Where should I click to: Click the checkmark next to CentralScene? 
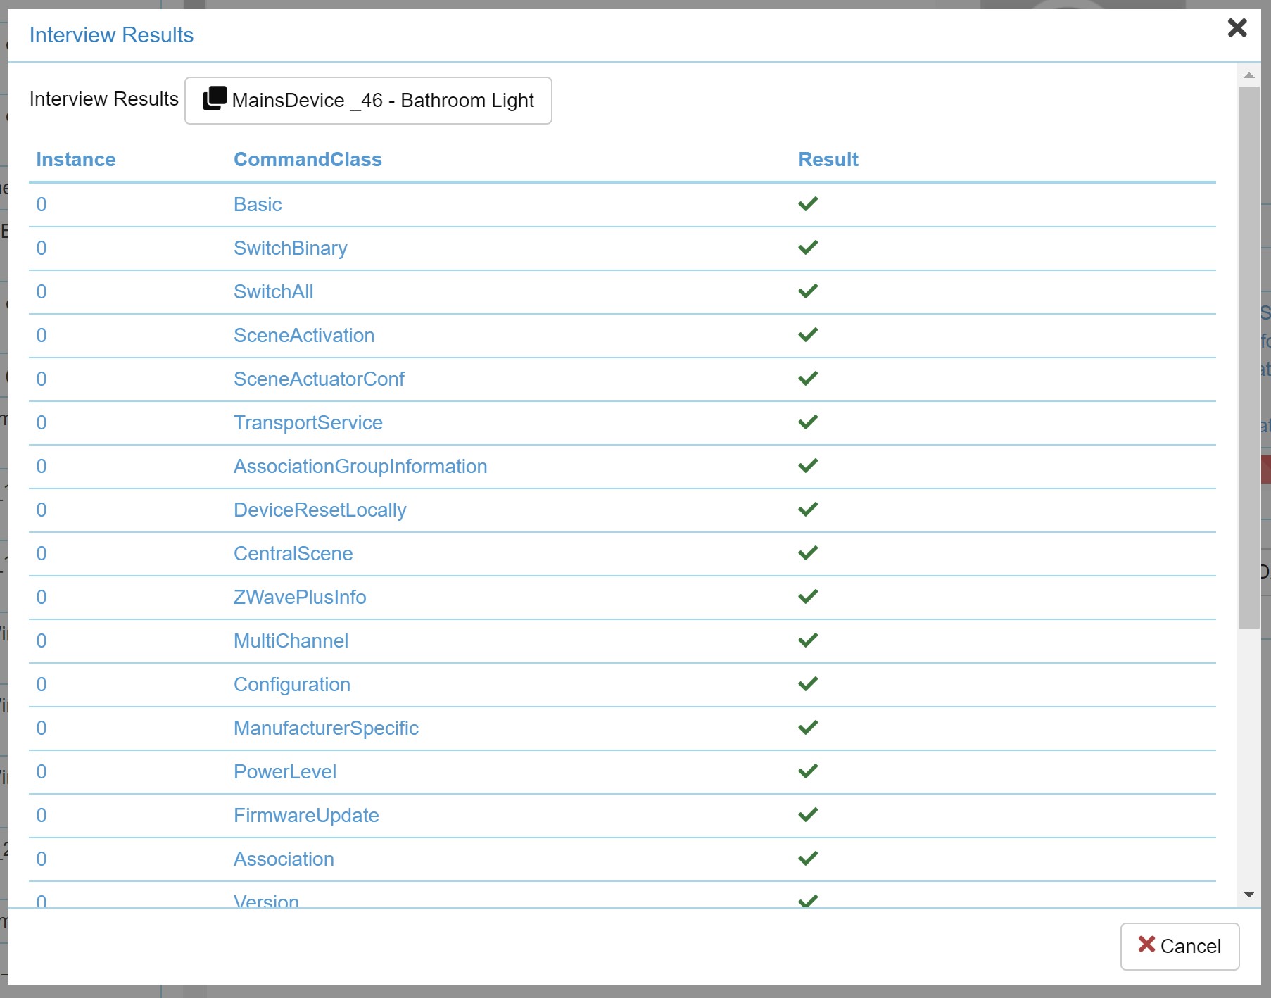tap(807, 553)
